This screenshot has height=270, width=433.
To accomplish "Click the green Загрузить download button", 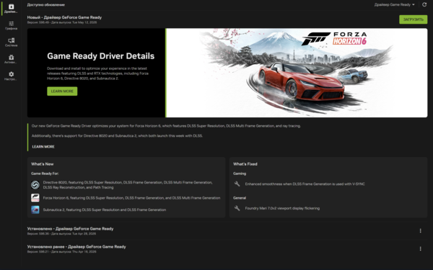I will (413, 19).
